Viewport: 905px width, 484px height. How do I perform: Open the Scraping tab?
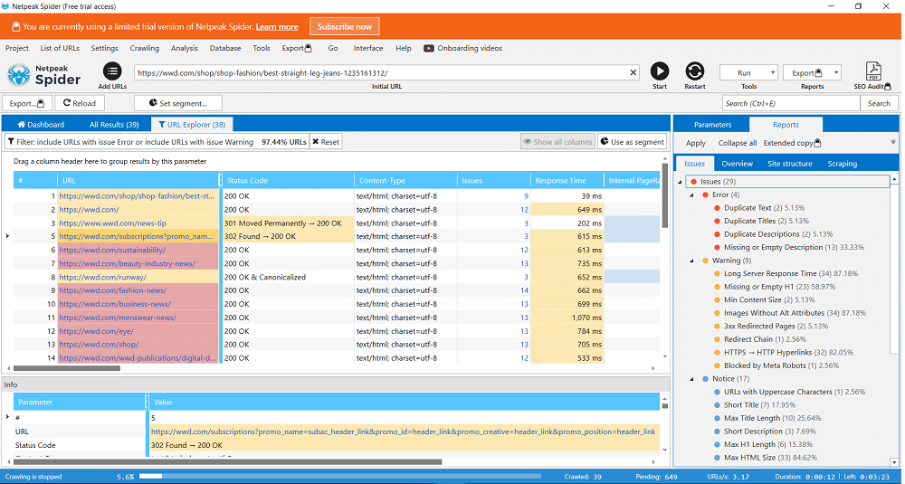click(x=842, y=164)
